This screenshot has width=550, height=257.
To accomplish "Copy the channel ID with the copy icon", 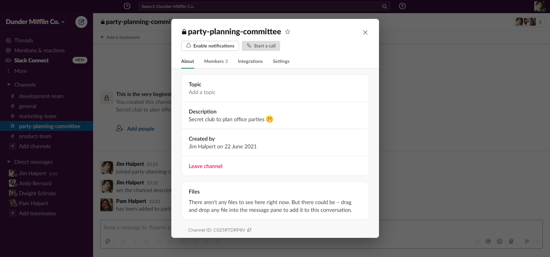I will pyautogui.click(x=249, y=230).
